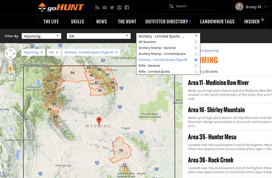Open the INSIDER section
This screenshot has height=178, width=272.
pos(252,22)
